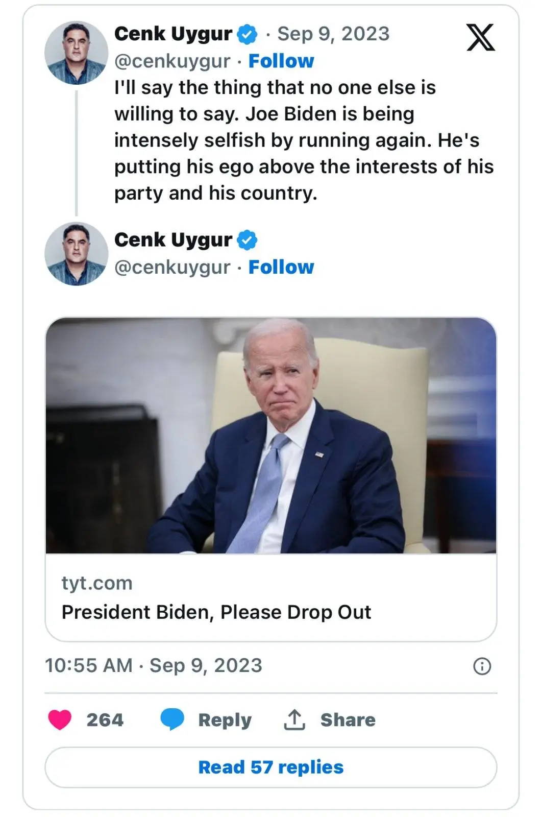Click the heart like icon

tap(60, 719)
